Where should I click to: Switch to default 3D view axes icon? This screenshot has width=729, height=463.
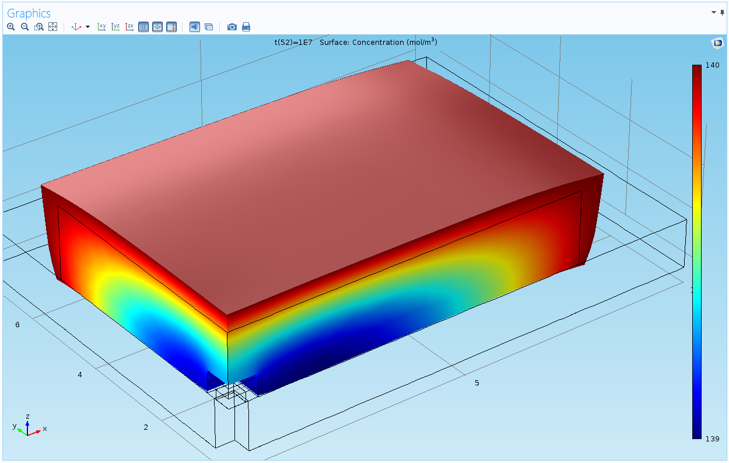pyautogui.click(x=75, y=27)
